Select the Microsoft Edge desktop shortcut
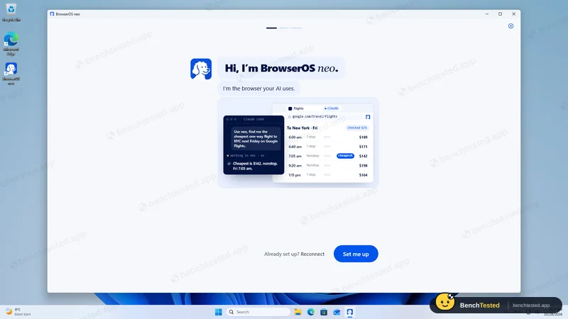The width and height of the screenshot is (568, 319). [x=11, y=43]
